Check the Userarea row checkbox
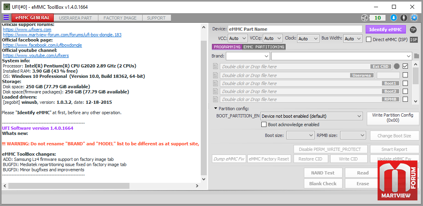423x206 pixels. click(x=405, y=75)
